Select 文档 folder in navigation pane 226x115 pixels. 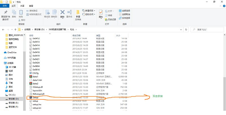tap(9, 79)
